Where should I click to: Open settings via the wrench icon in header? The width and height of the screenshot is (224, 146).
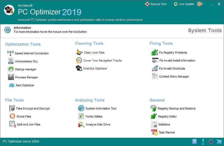(200, 4)
